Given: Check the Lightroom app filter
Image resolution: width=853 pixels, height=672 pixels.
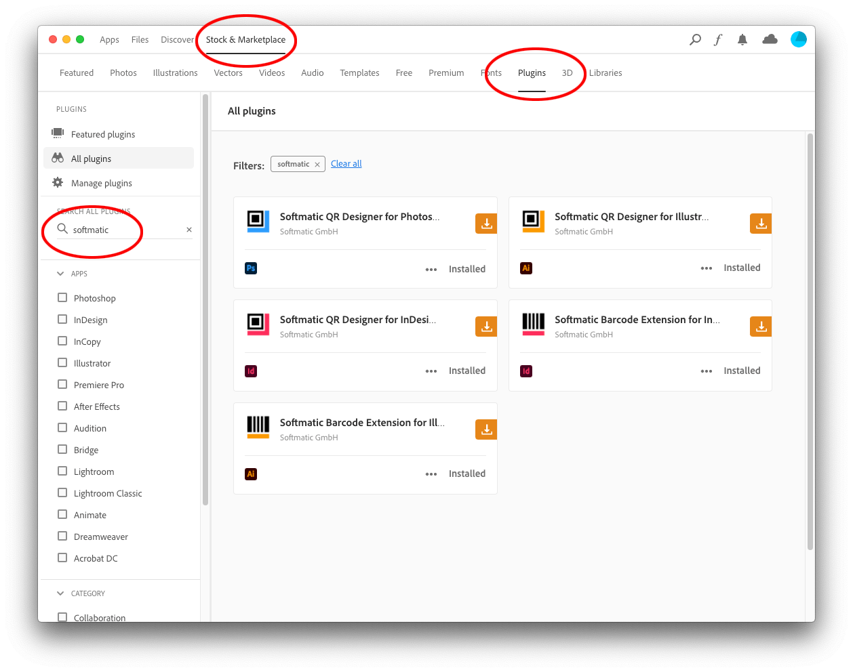Looking at the screenshot, I should click(62, 471).
